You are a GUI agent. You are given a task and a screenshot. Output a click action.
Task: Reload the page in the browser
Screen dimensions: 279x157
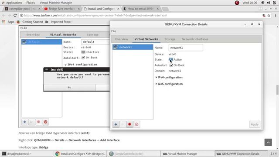pos(15,15)
